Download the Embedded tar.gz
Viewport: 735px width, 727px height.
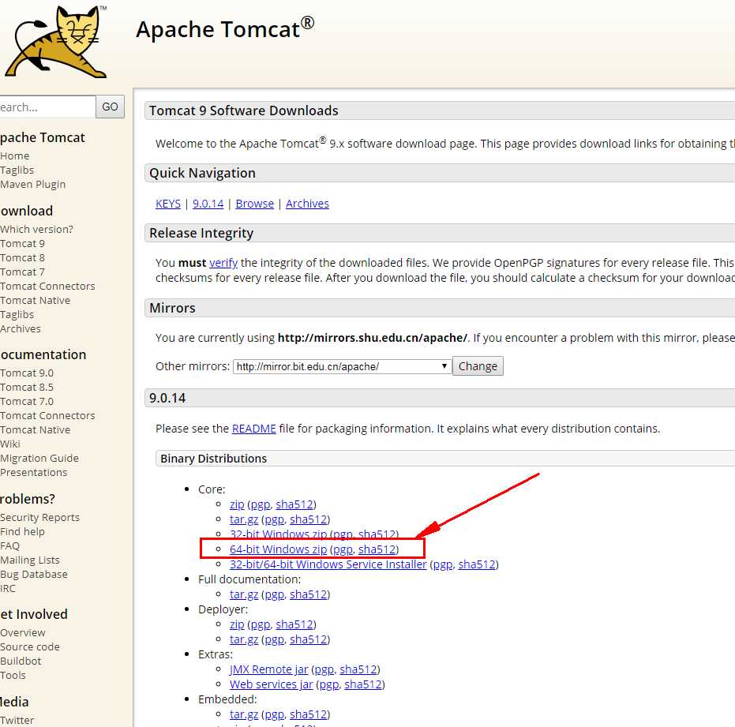(244, 715)
